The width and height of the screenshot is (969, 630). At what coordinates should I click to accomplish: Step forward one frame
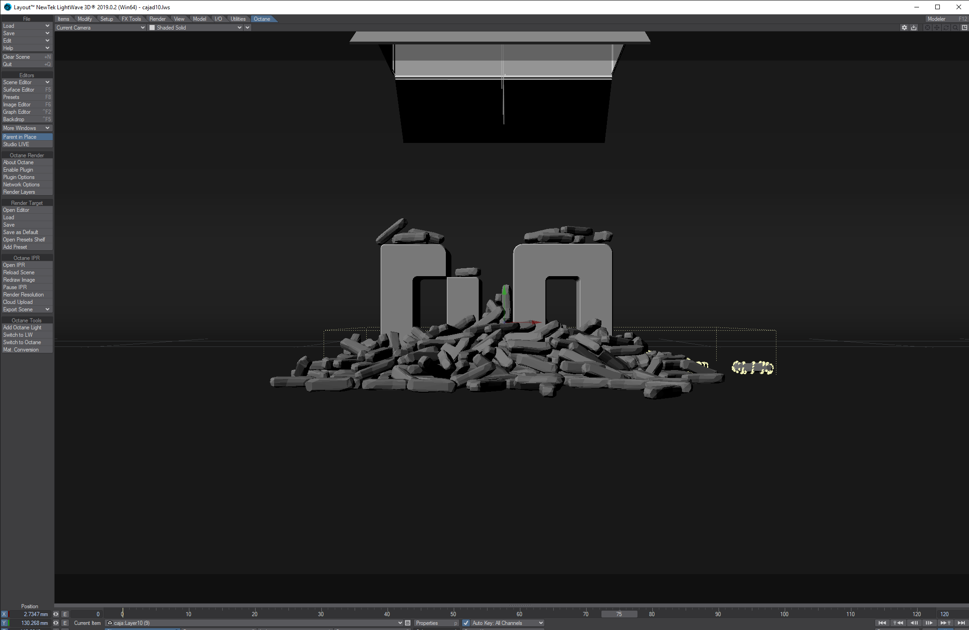(929, 623)
